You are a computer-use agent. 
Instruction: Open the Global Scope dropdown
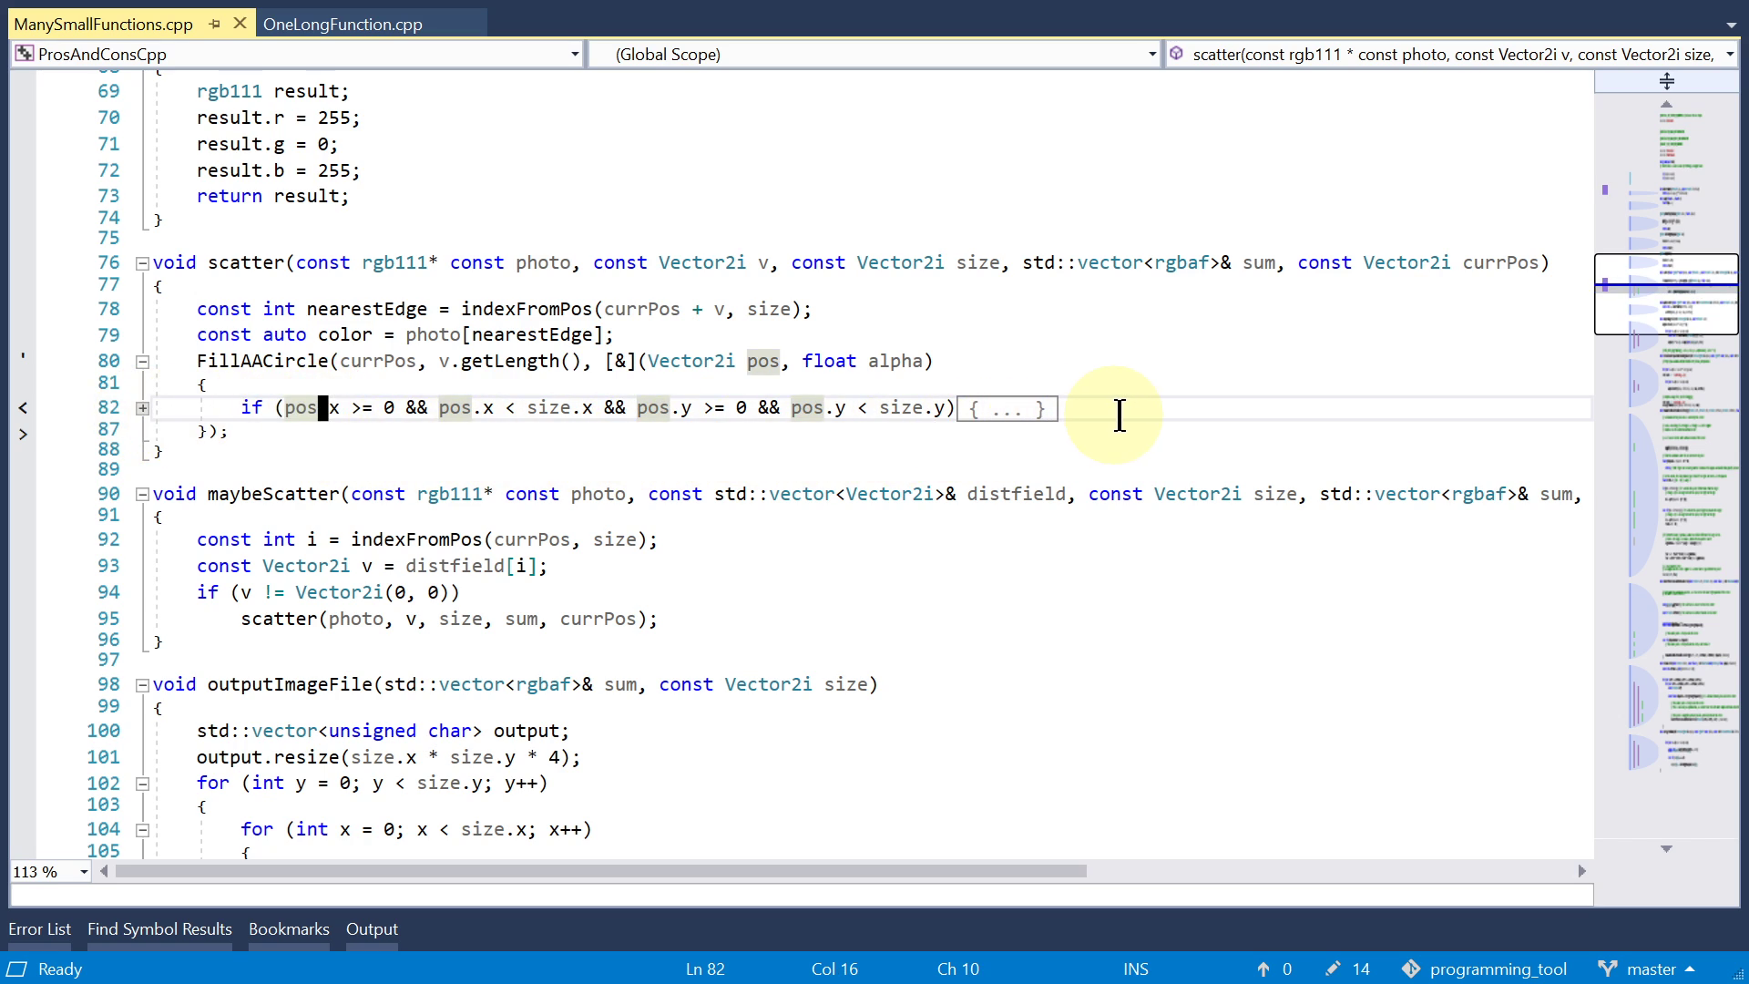pos(1152,55)
